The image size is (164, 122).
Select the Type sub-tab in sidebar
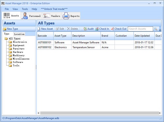point(7,34)
